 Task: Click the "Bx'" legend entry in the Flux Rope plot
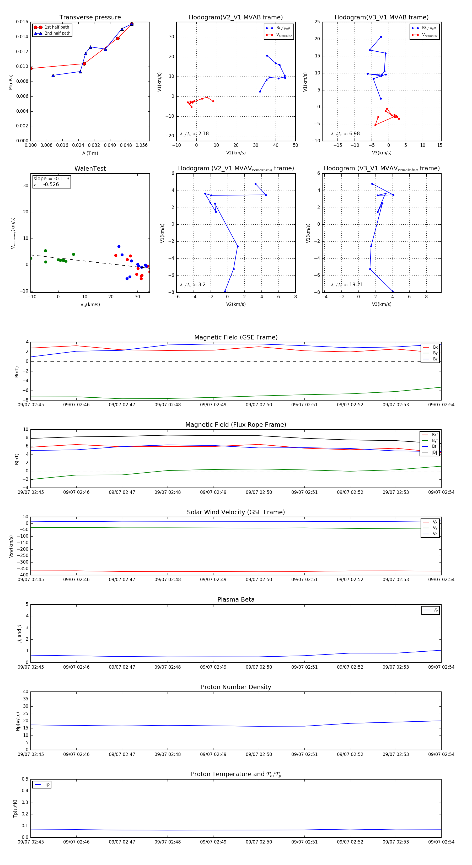coord(430,435)
